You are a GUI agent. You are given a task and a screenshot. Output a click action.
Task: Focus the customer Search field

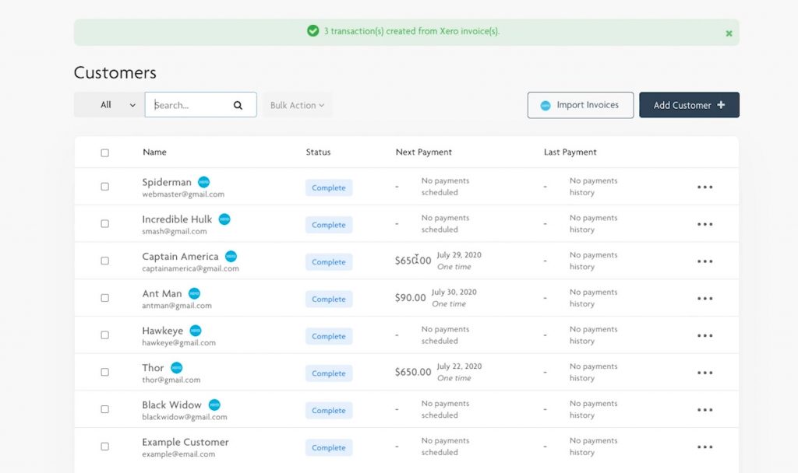[200, 105]
